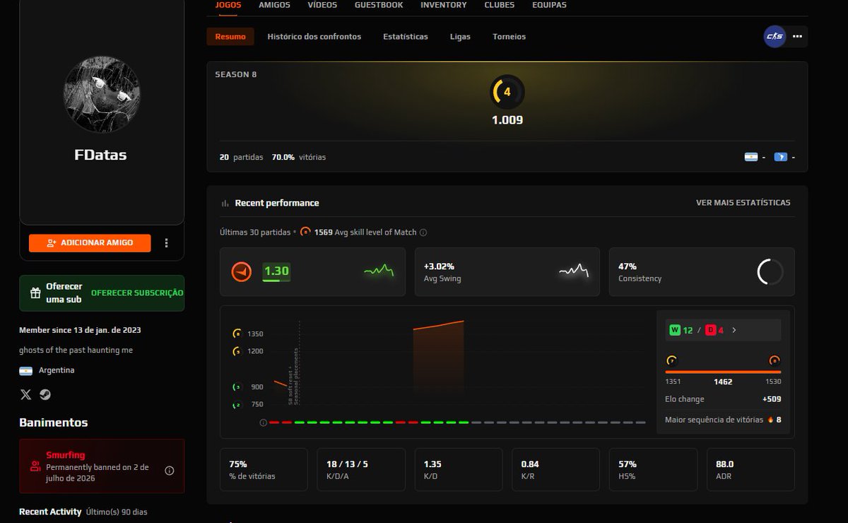This screenshot has height=523, width=848.
Task: Click the 57% HS% stat card
Action: coord(653,469)
